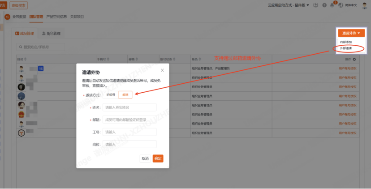The image size is (371, 189).
Task: Select 手机号 as the invite method
Action: [111, 95]
